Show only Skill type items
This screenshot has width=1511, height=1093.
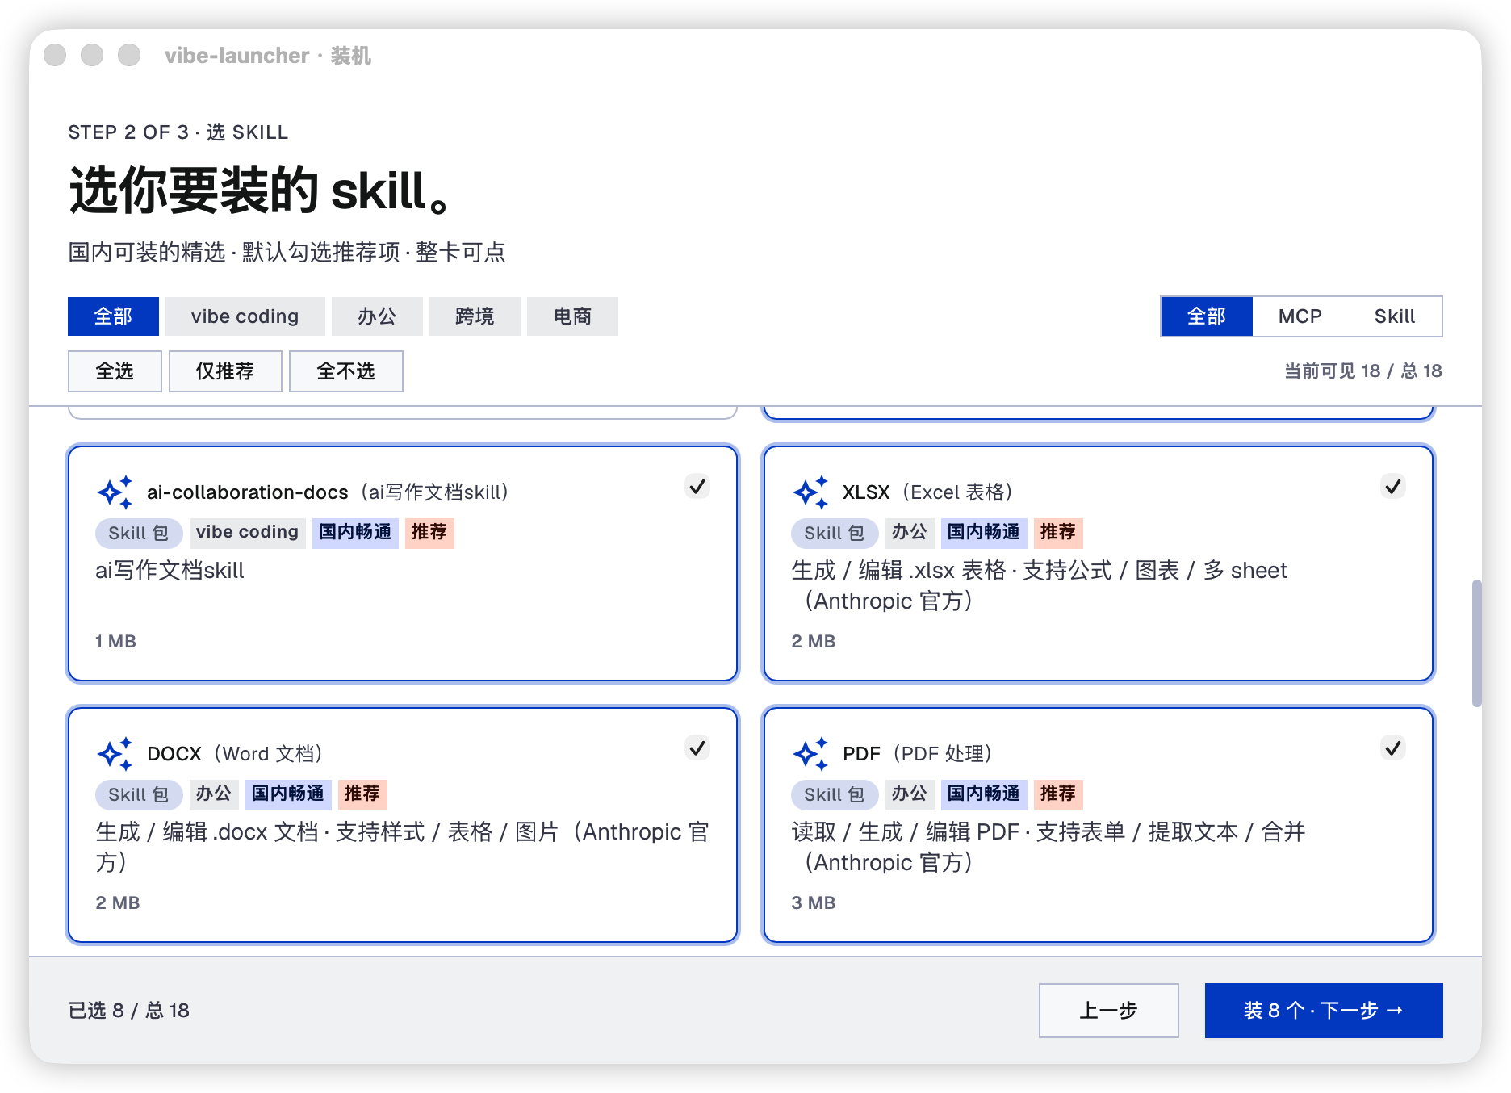[1395, 316]
